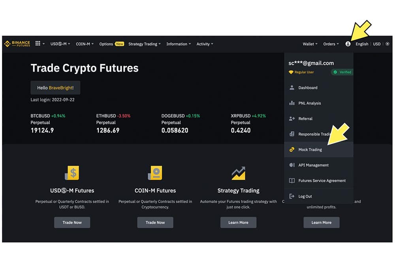Click the Referral add-person icon
This screenshot has height=263, width=395.
click(292, 118)
